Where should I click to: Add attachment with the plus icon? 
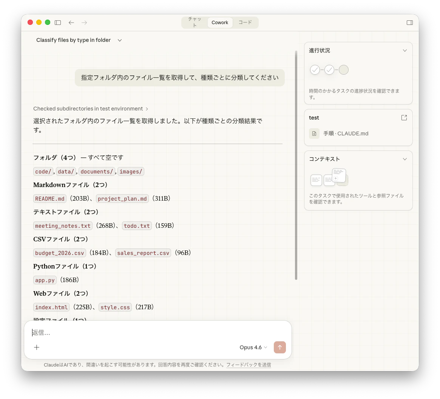37,347
